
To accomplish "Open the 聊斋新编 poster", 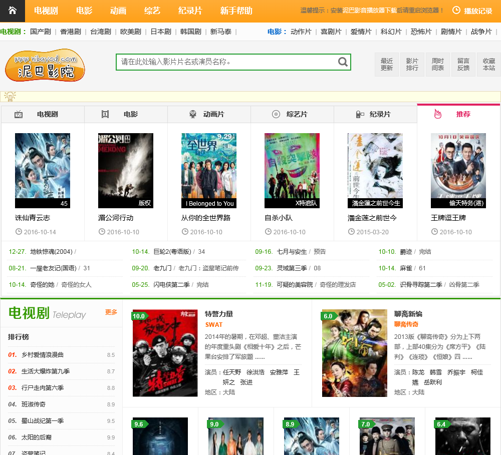I will tap(355, 353).
